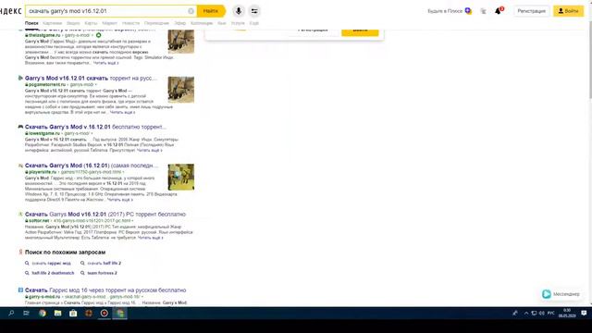Switch to the Переводчик tab
The image size is (592, 333).
(x=156, y=23)
